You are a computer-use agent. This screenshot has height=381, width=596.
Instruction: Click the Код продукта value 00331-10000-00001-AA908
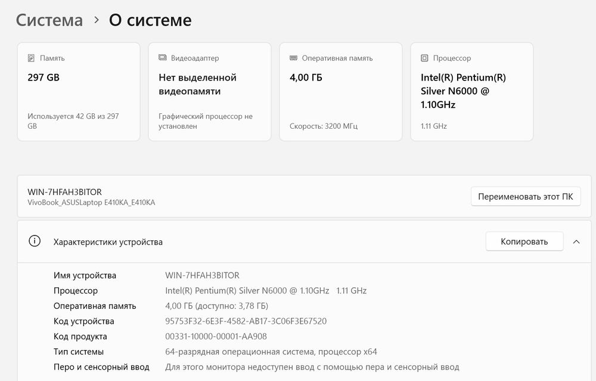216,337
